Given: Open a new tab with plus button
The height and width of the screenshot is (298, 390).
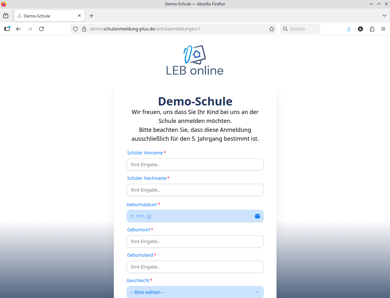Looking at the screenshot, I should coord(92,16).
